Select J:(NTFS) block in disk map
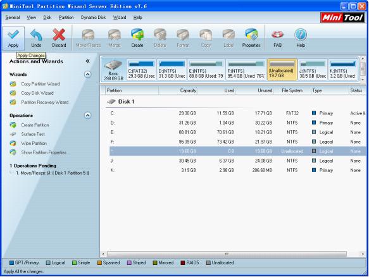Viewport: 369px width, 277px height. tap(313, 70)
